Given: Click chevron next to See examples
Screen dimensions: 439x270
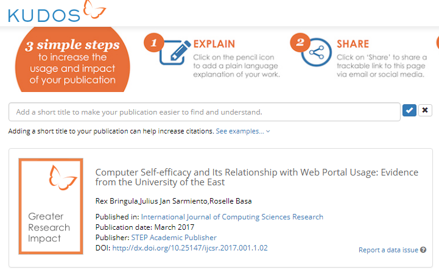Looking at the screenshot, I should (x=268, y=131).
